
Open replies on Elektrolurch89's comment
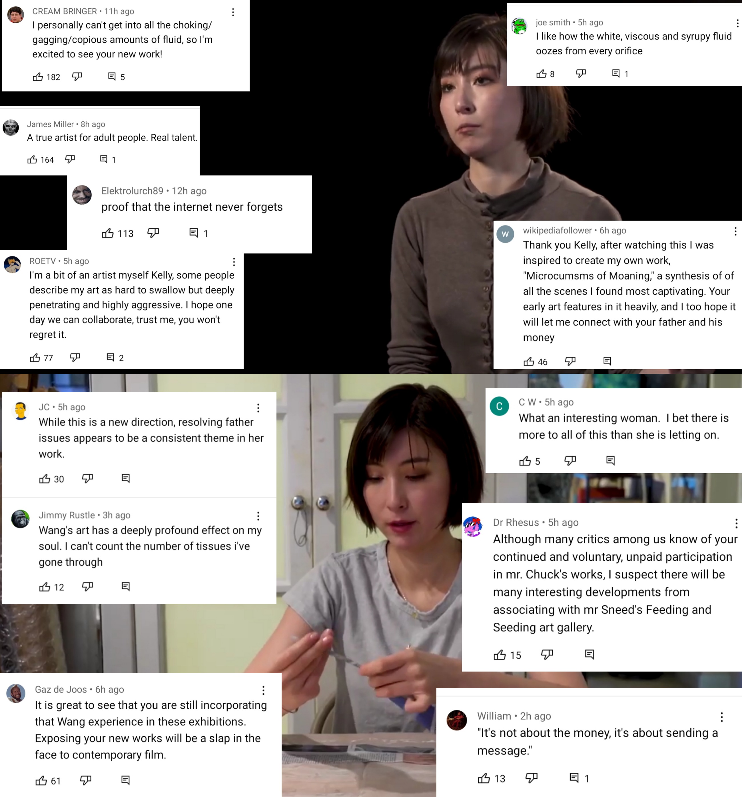[x=194, y=233]
